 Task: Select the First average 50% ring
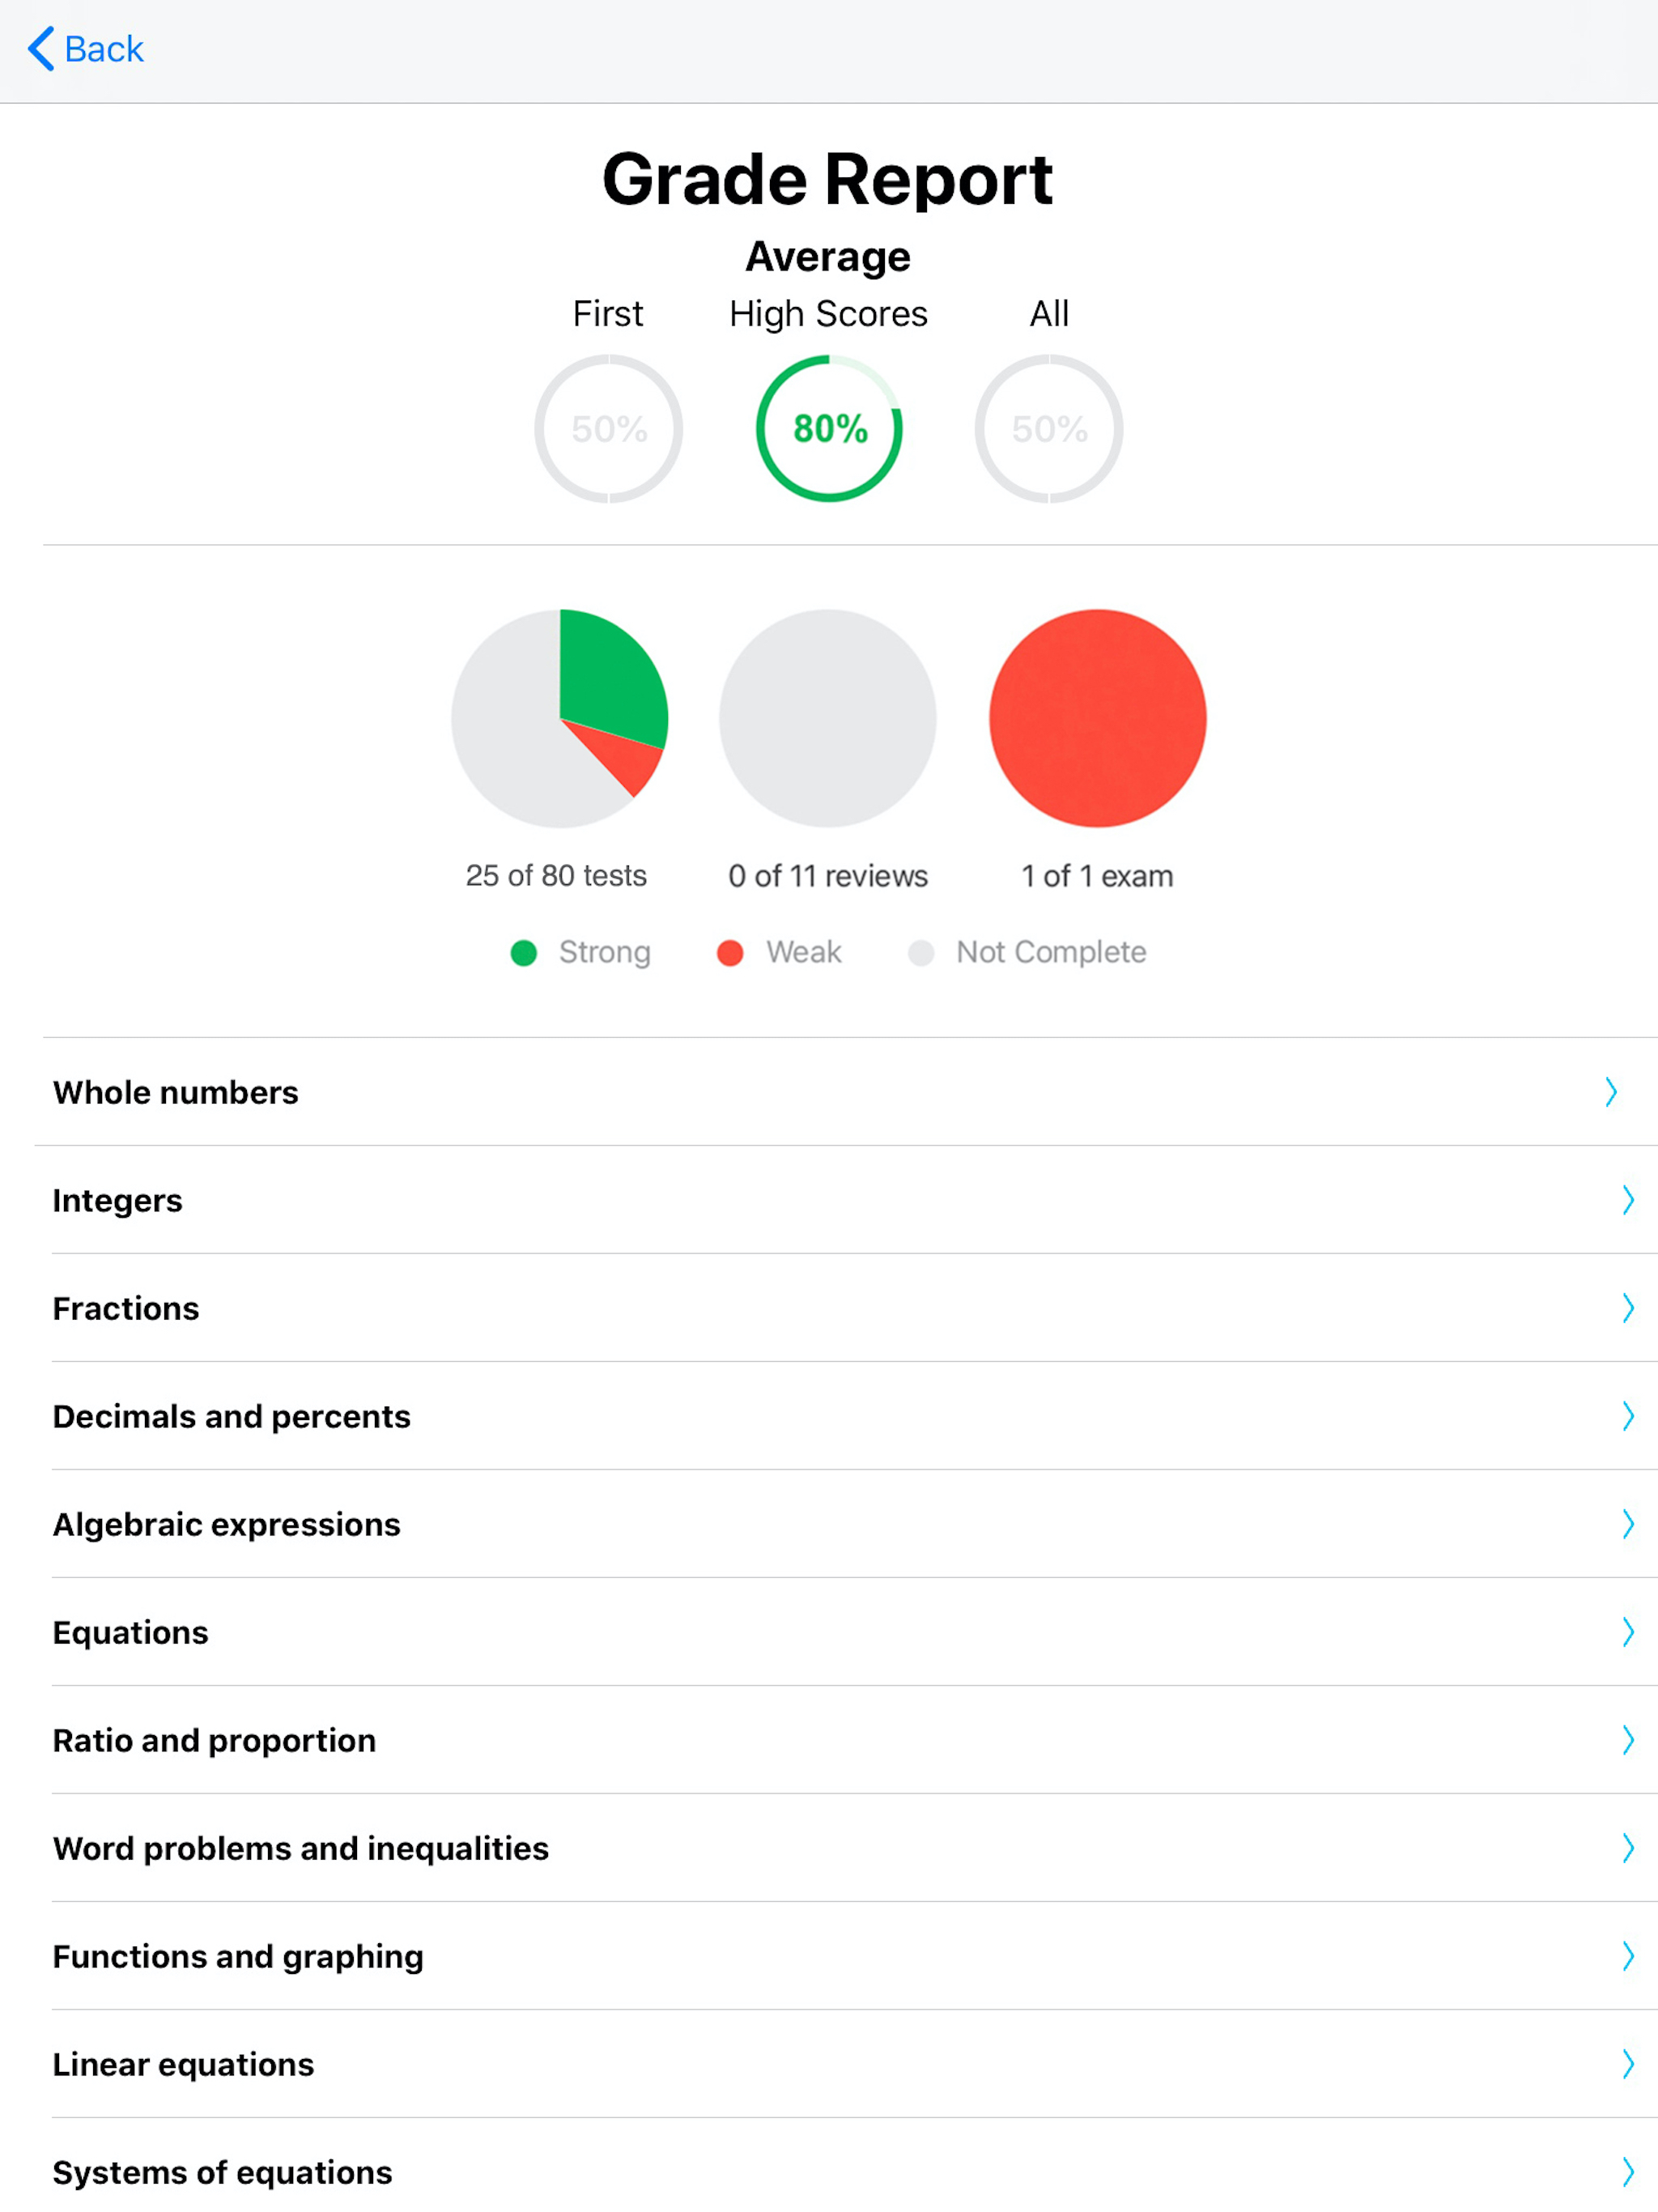click(x=608, y=429)
